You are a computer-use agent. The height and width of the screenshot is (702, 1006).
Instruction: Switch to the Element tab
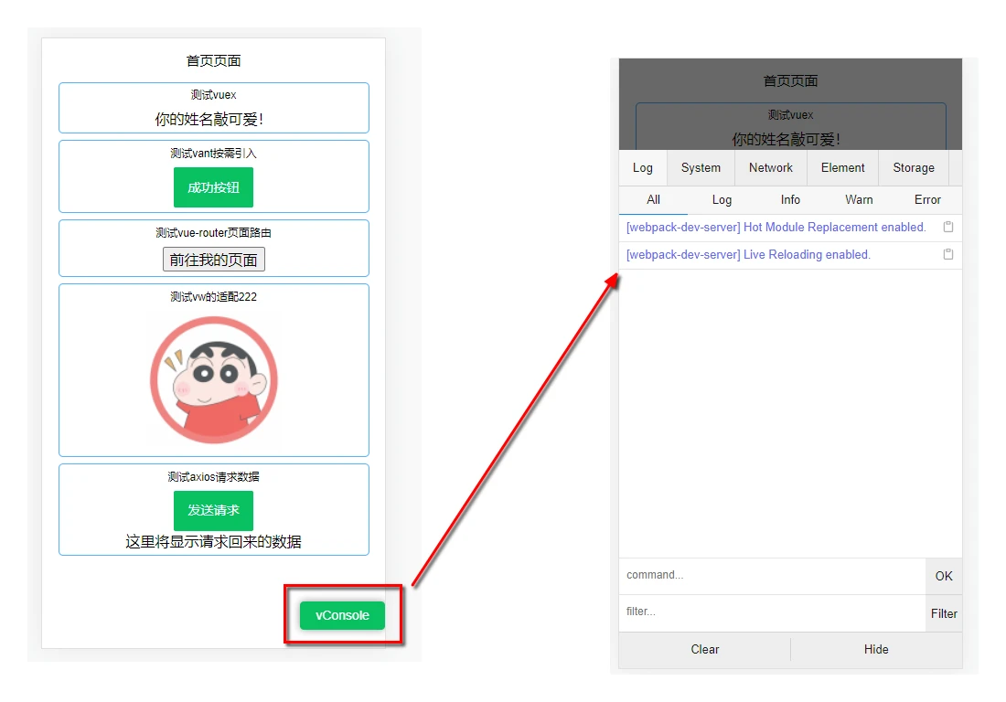842,168
